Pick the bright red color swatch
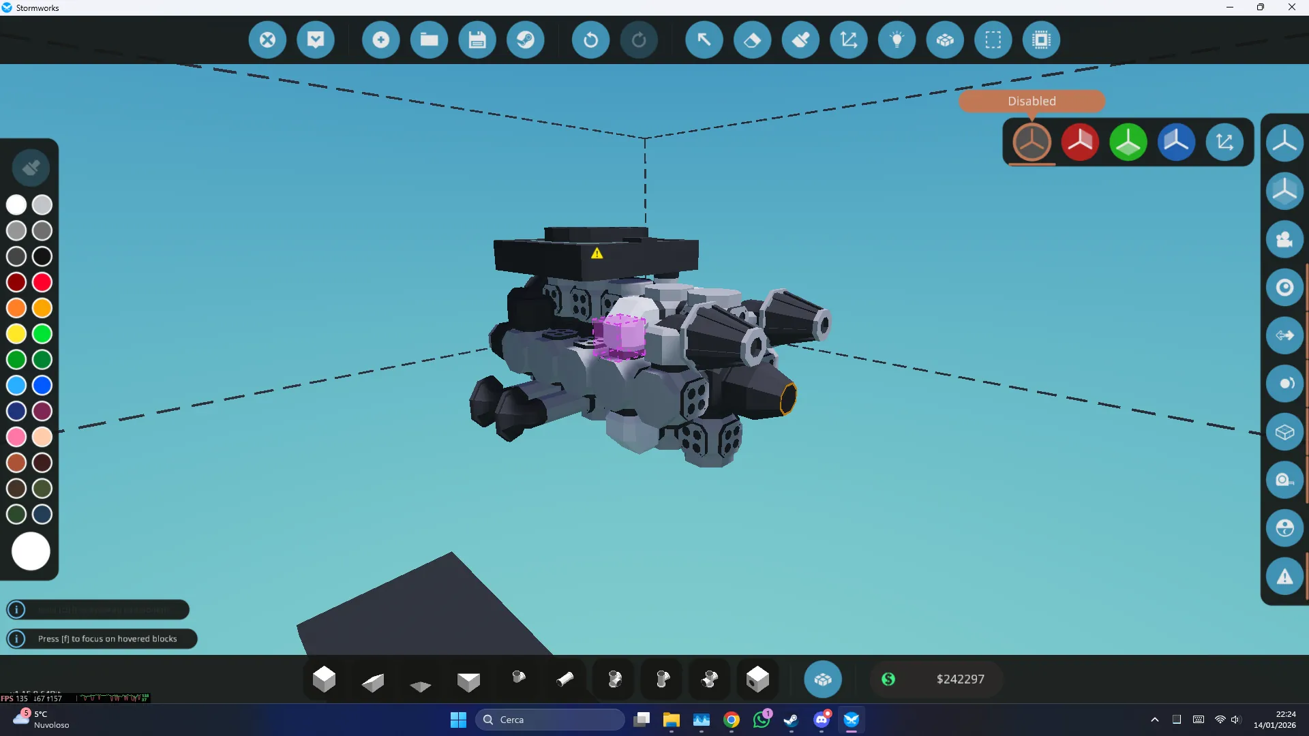 pyautogui.click(x=42, y=281)
